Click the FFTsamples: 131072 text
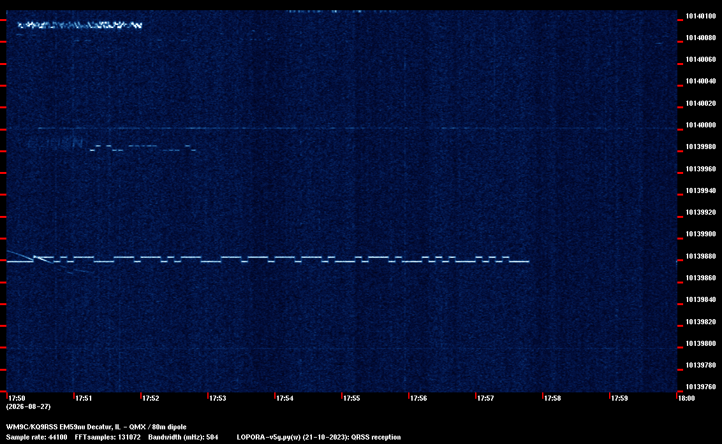The image size is (722, 444). pyautogui.click(x=108, y=437)
